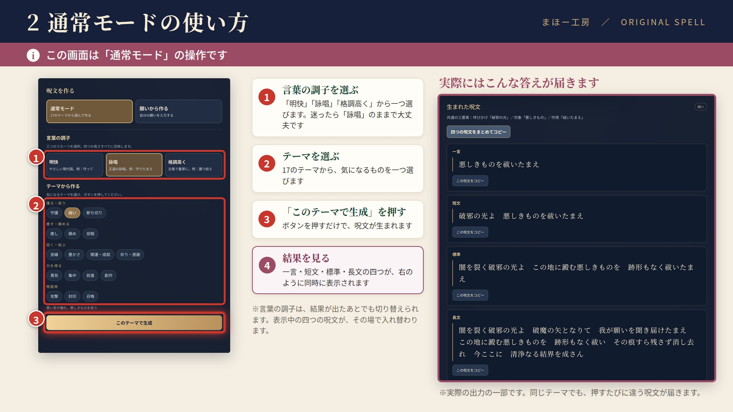
Task: Click the 実際にはこんな答えが届きます heading
Action: 519,83
